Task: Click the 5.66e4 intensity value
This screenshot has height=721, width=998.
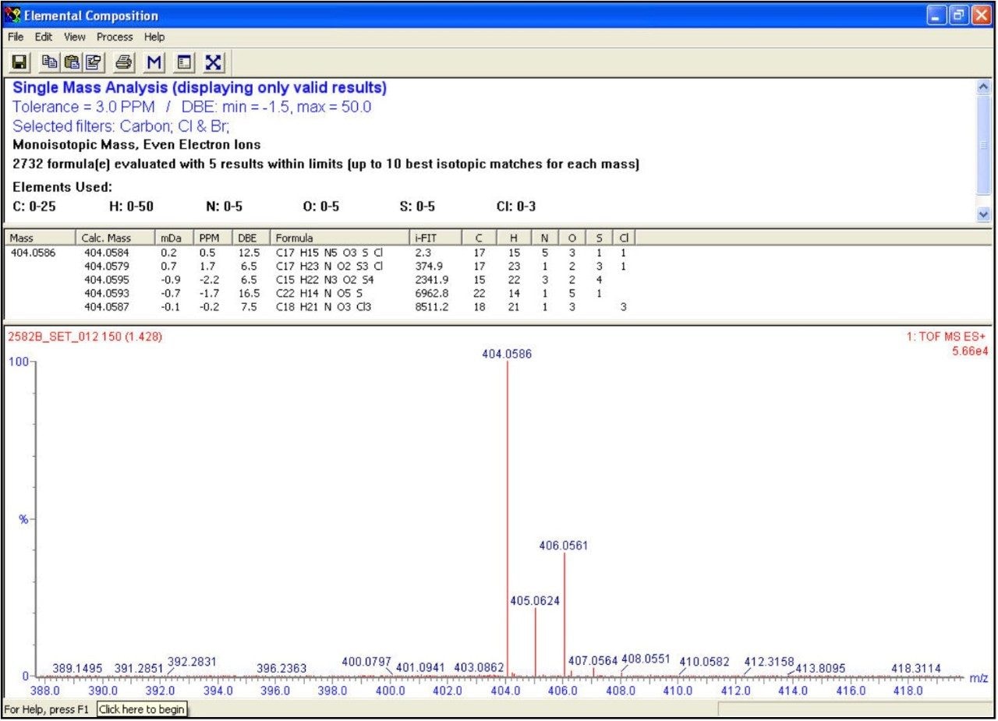Action: [x=969, y=350]
